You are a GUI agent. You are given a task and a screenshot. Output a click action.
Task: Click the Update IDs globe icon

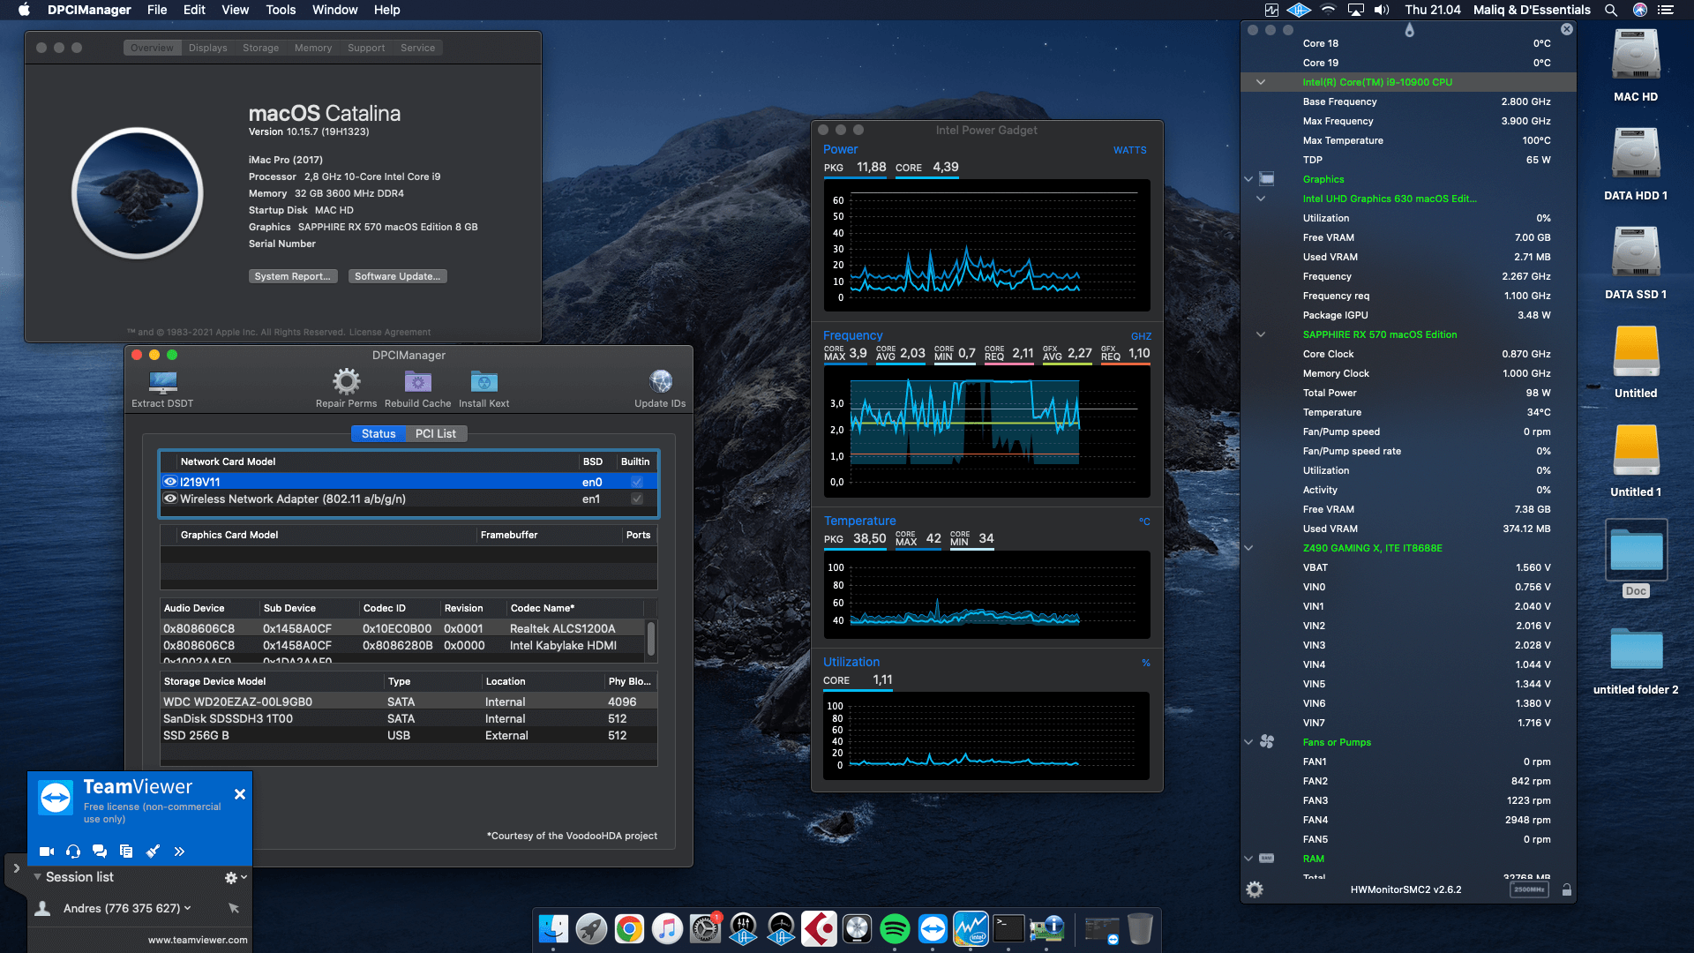point(661,381)
